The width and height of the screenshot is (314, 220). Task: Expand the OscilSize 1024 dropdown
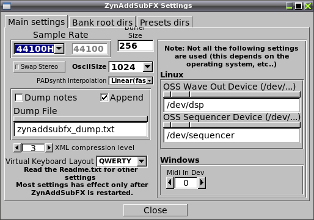(x=131, y=67)
